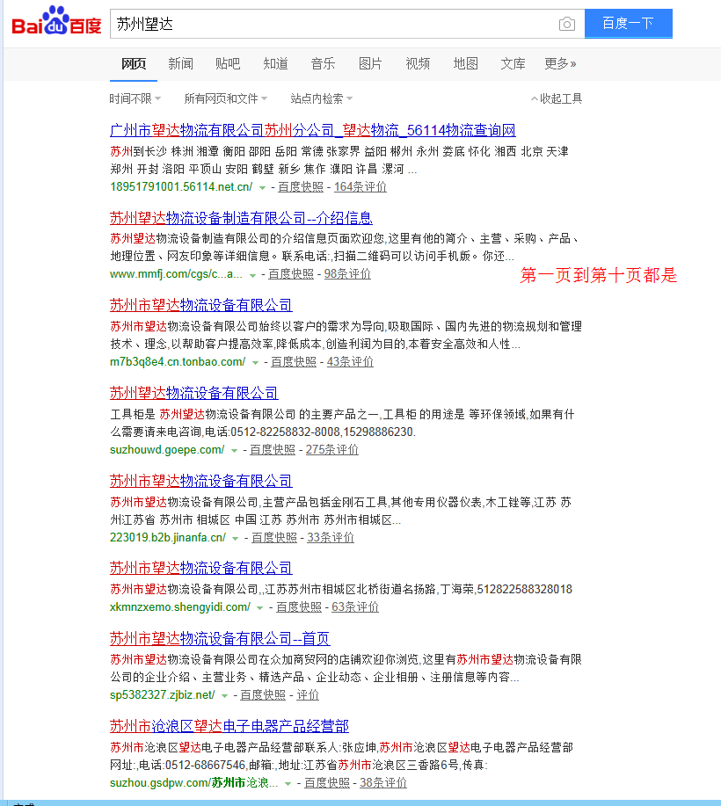The height and width of the screenshot is (806, 721).
Task: Open the jinanfa.cn result title link
Action: [201, 482]
